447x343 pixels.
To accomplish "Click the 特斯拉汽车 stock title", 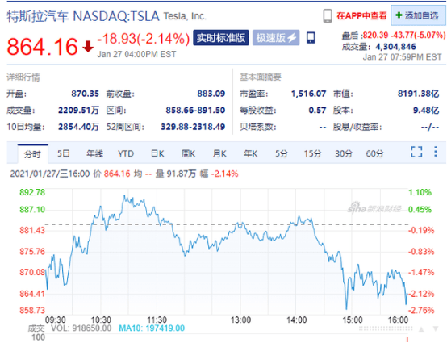I will coord(38,16).
